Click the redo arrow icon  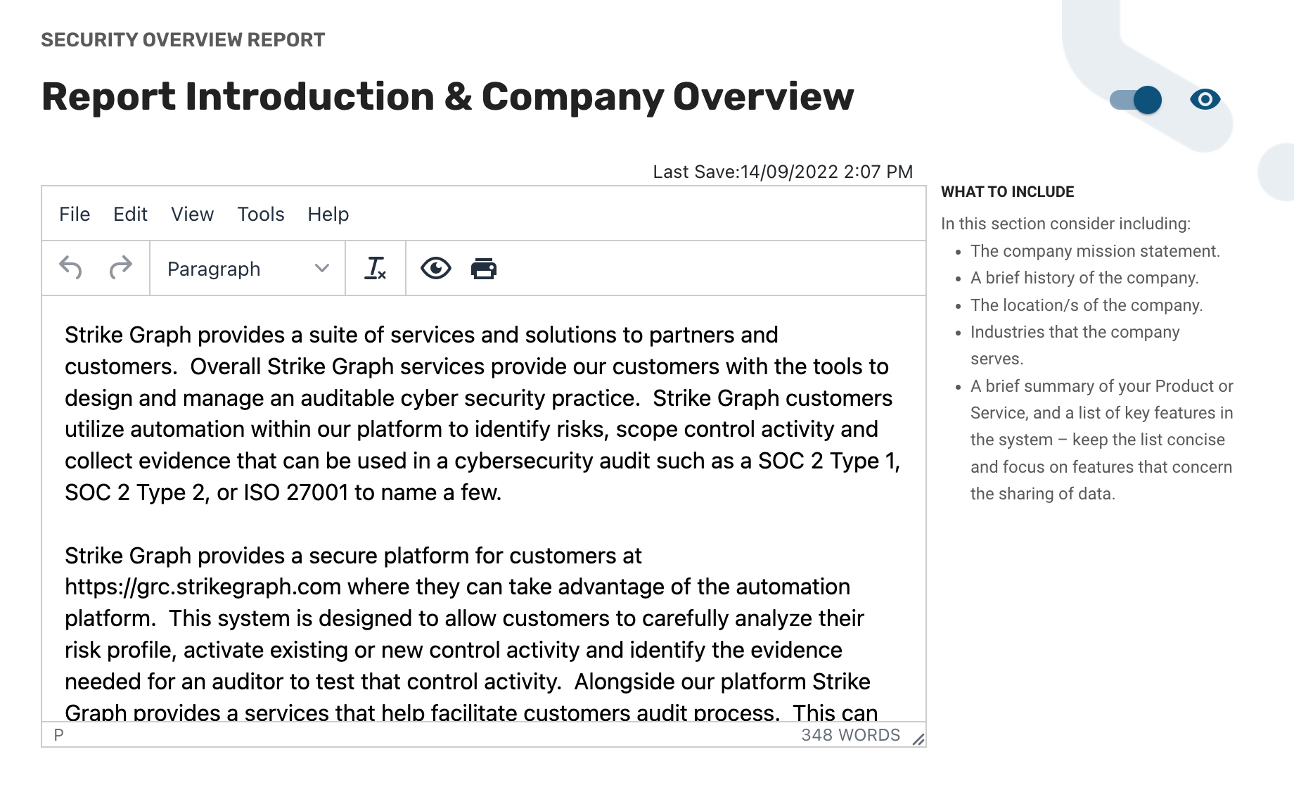121,268
